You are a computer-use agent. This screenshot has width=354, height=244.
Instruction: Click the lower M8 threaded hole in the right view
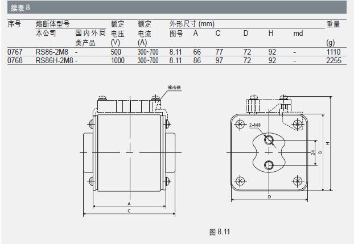[269, 165]
